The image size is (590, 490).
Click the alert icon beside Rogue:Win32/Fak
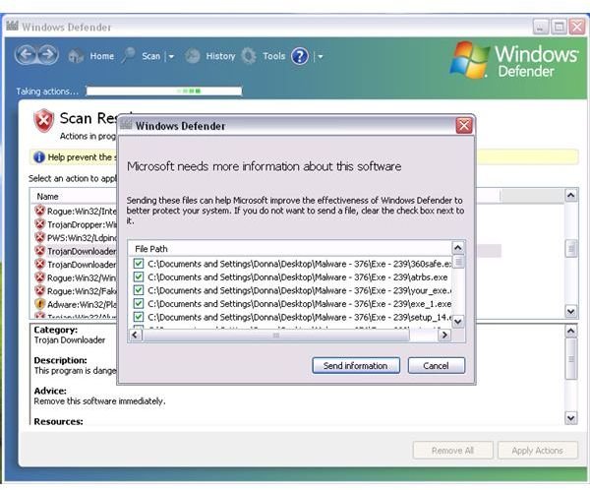pos(40,290)
